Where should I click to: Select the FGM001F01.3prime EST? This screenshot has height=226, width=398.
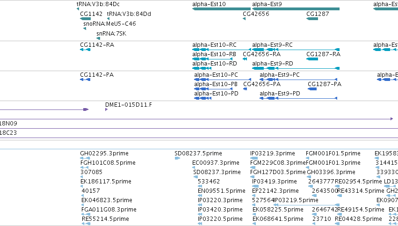point(333,163)
